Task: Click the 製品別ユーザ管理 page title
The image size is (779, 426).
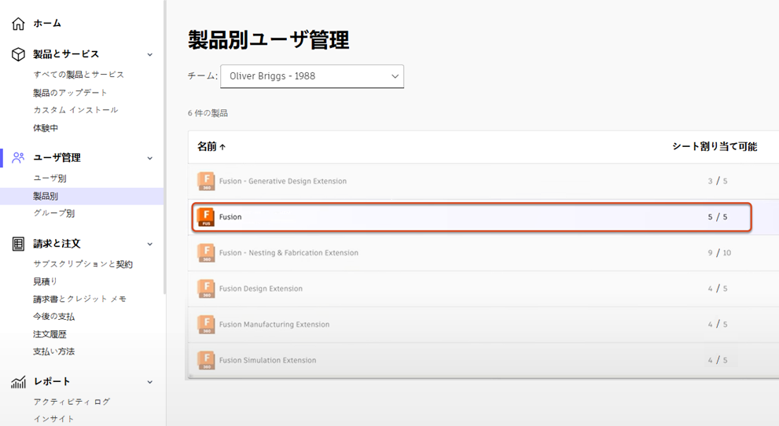Action: point(268,40)
